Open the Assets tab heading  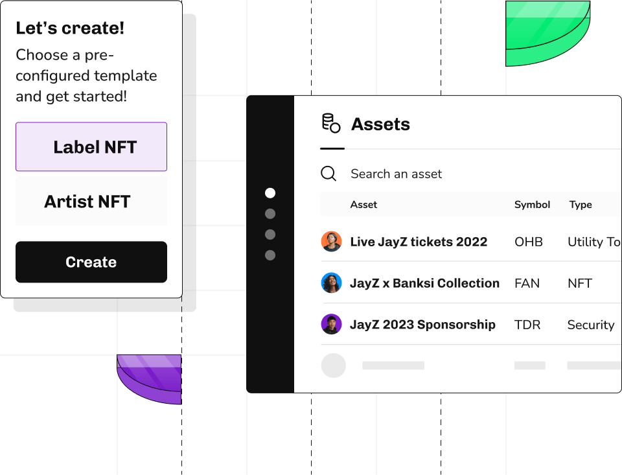pyautogui.click(x=380, y=124)
